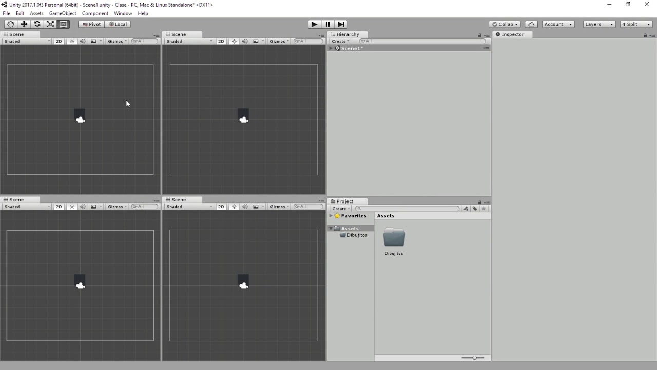Screen dimensions: 657x370
Task: Select the Rotate tool
Action: tap(37, 24)
